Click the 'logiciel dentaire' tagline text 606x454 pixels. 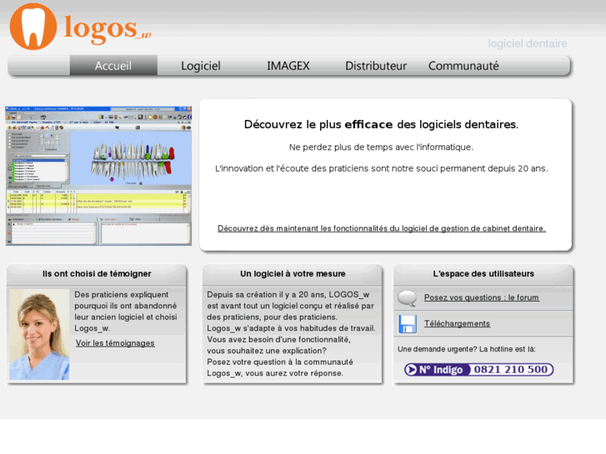pyautogui.click(x=528, y=43)
